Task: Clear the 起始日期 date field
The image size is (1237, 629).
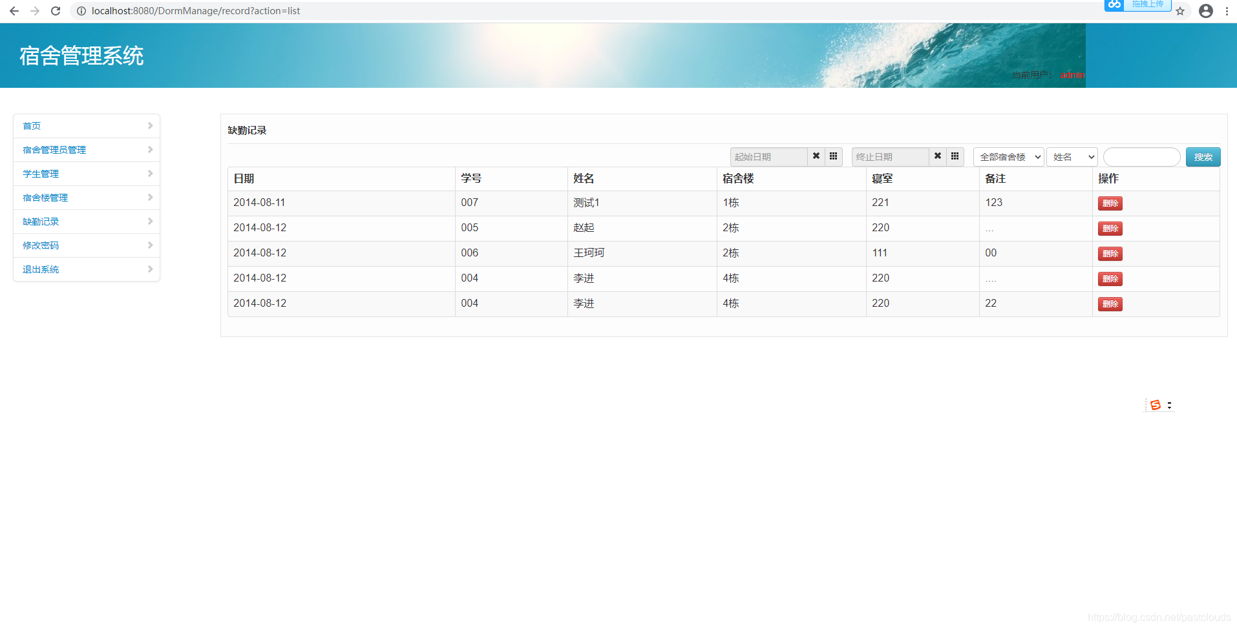Action: click(x=816, y=156)
